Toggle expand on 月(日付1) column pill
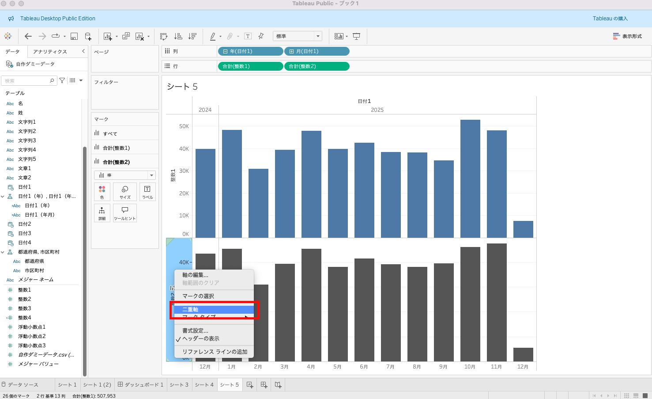 [291, 52]
